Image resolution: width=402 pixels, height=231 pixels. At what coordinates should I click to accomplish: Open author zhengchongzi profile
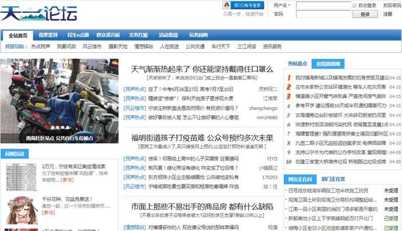[x=263, y=108]
